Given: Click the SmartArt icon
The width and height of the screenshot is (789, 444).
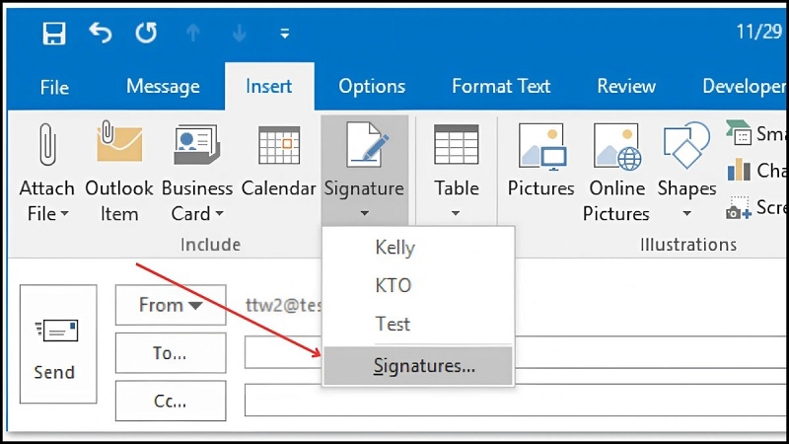Looking at the screenshot, I should click(739, 133).
